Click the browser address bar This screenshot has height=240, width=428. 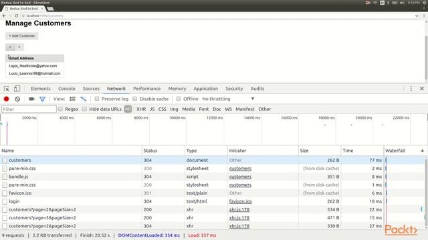pos(219,16)
